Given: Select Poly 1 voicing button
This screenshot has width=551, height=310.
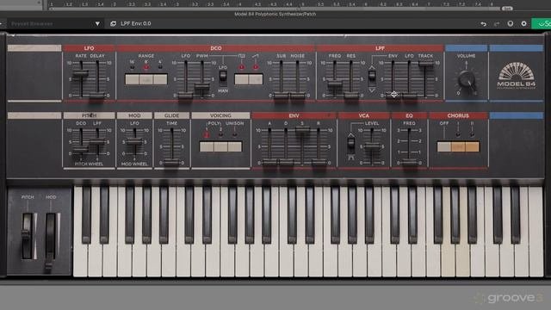Looking at the screenshot, I should coord(207,146).
